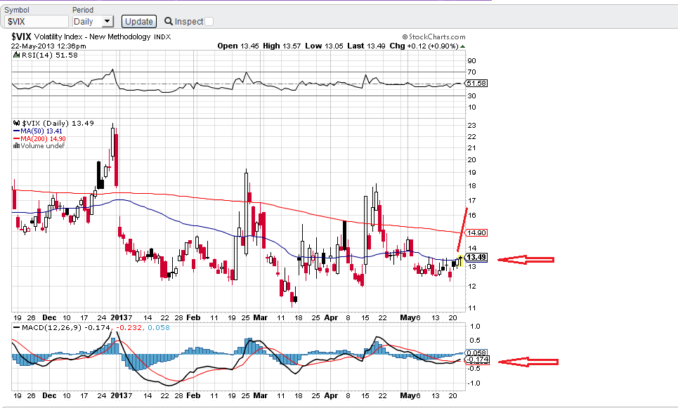Click the $VIX (Daily) candlestick legend icon

point(16,123)
